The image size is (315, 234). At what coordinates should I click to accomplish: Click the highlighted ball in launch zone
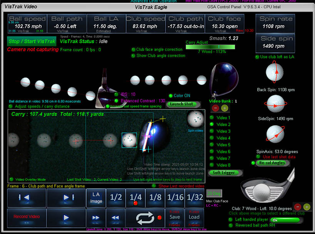pyautogui.click(x=129, y=140)
